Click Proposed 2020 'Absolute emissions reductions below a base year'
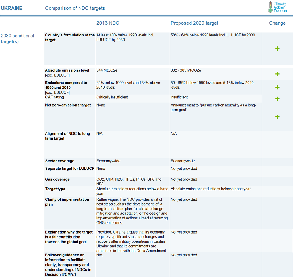The width and height of the screenshot is (293, 277). tap(211, 189)
